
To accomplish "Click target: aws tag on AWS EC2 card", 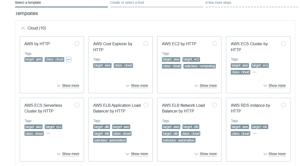I will pos(171,59).
